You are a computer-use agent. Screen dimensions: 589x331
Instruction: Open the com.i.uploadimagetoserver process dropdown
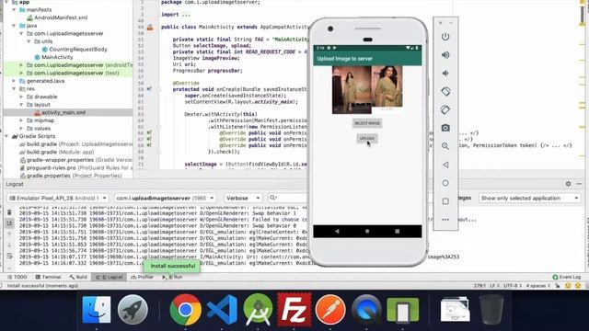tap(165, 199)
